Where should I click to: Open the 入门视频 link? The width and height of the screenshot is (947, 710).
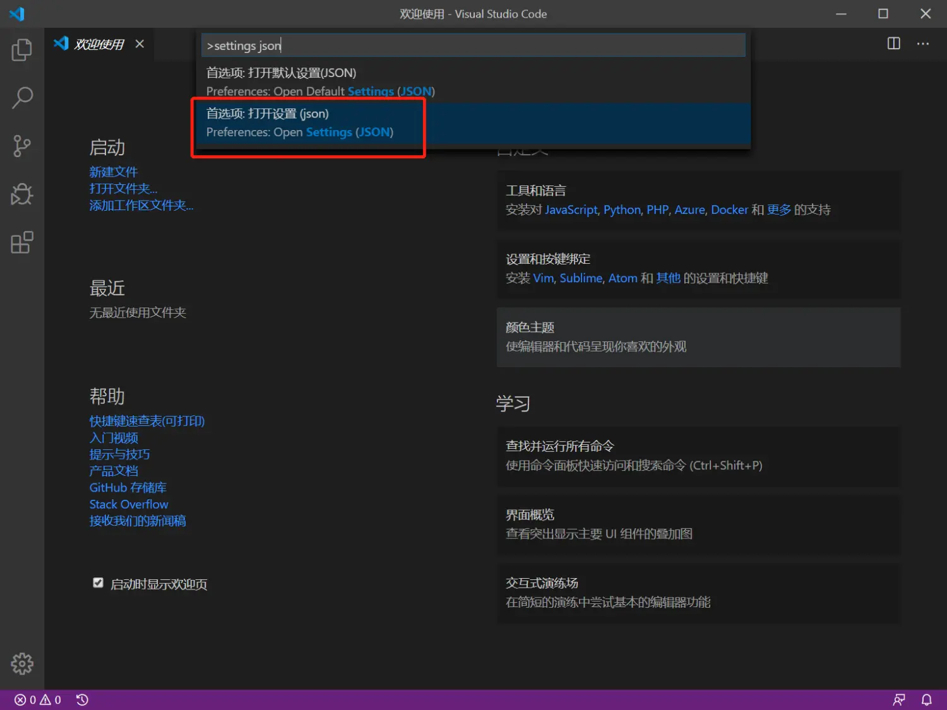114,438
